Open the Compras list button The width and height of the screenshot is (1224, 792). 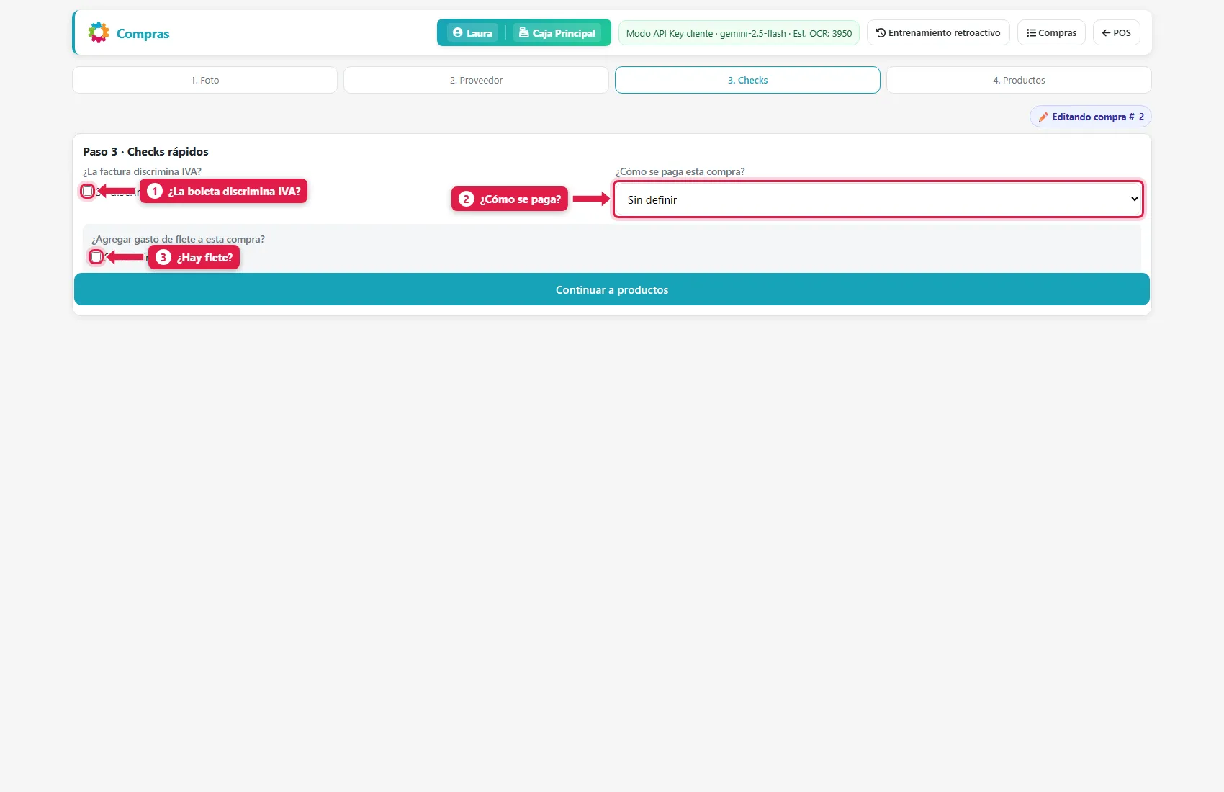(1051, 32)
